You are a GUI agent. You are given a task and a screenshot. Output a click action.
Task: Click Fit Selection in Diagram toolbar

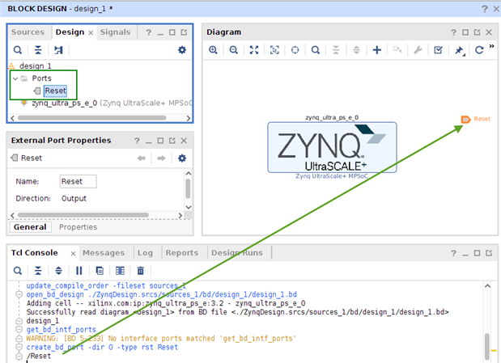[274, 50]
